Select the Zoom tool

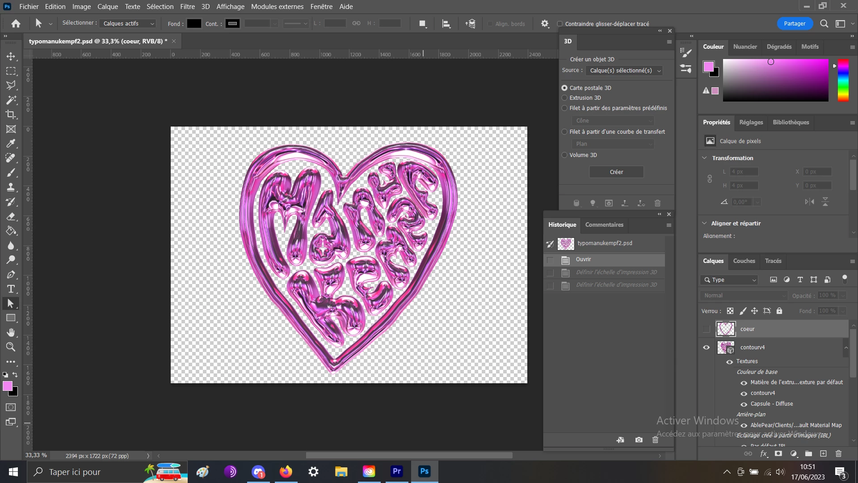(11, 347)
